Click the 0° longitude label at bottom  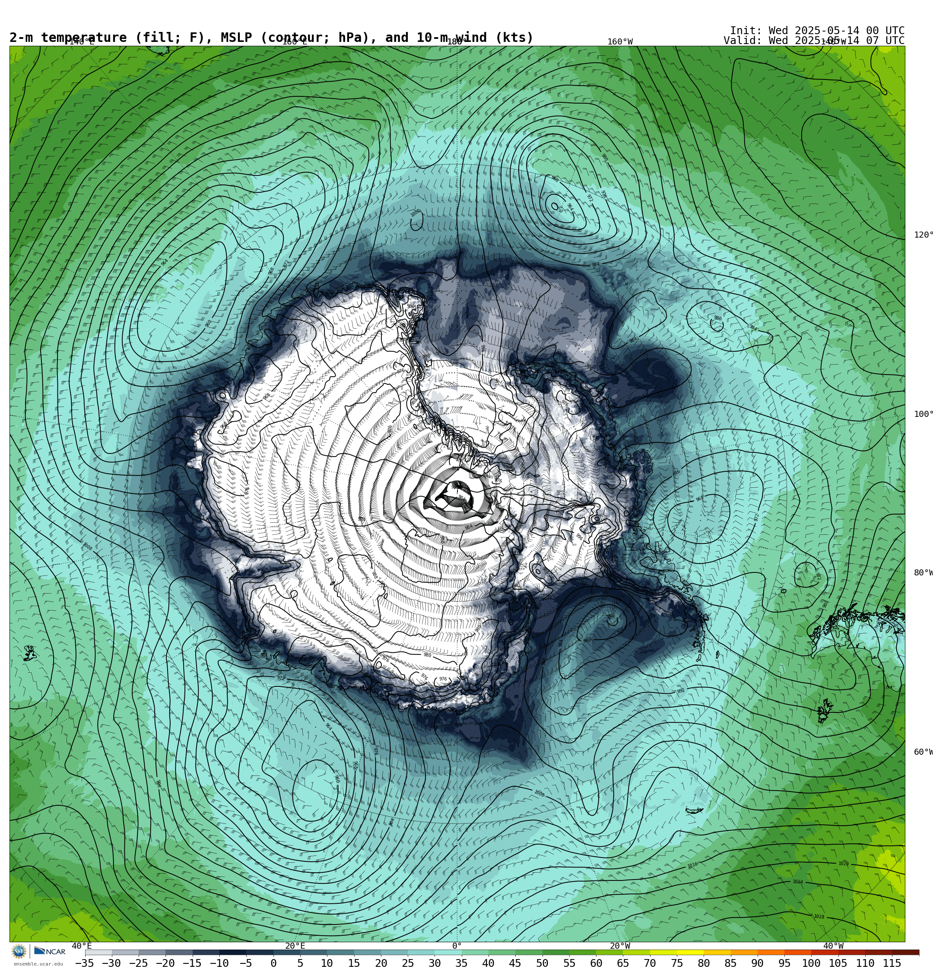(457, 946)
